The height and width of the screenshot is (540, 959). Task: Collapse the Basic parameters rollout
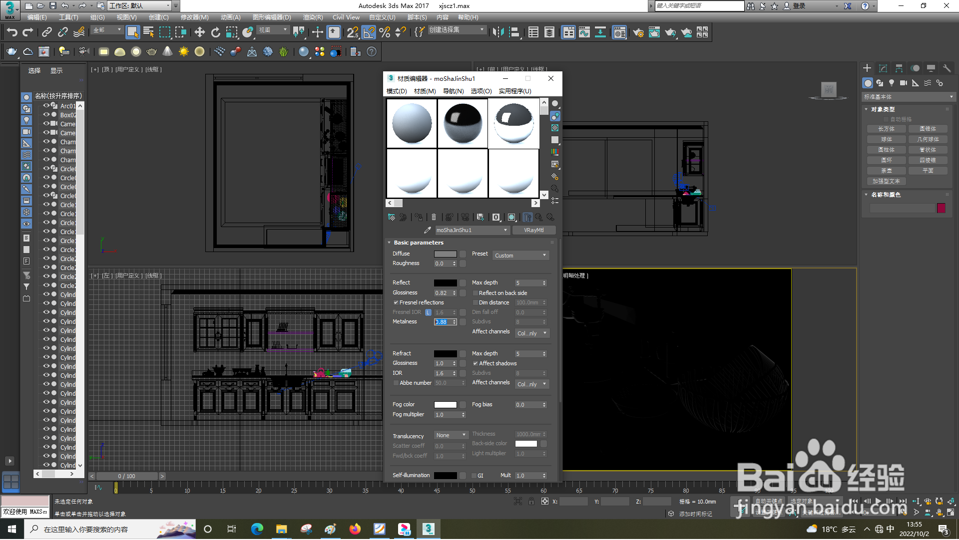(418, 243)
